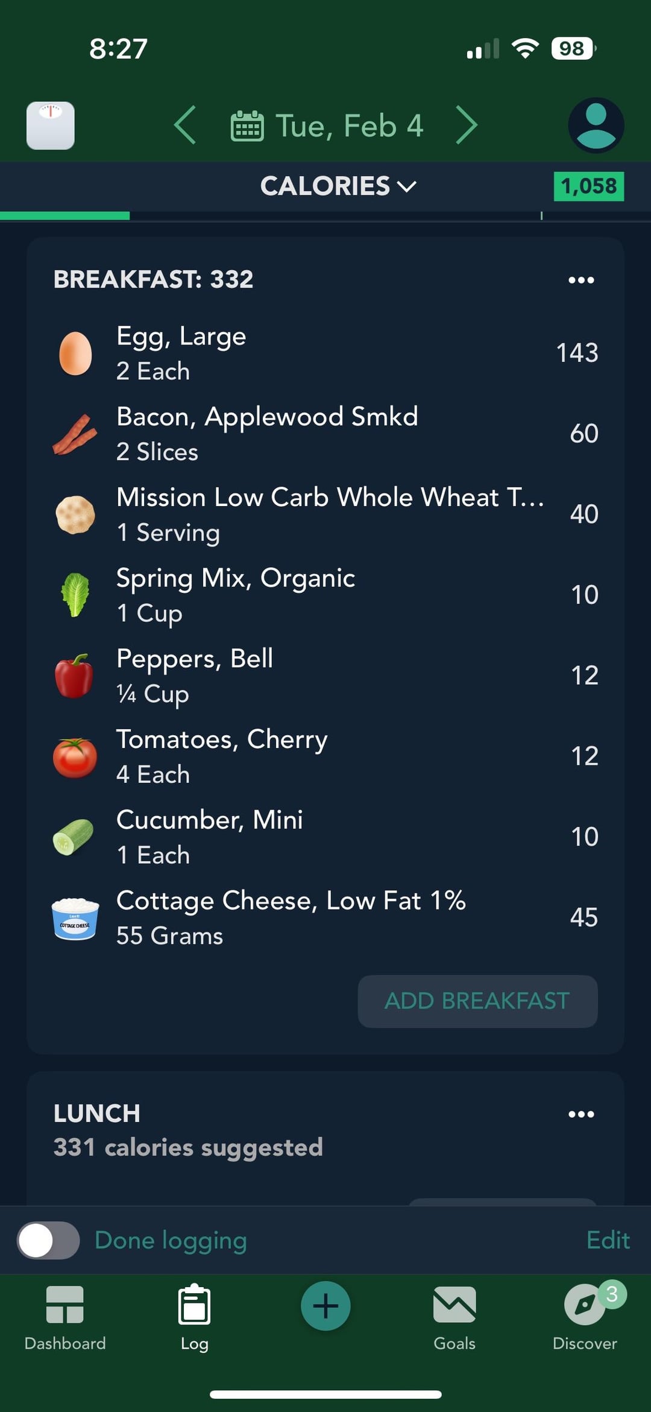
Task: Select the Egg, Large food icon
Action: (75, 353)
